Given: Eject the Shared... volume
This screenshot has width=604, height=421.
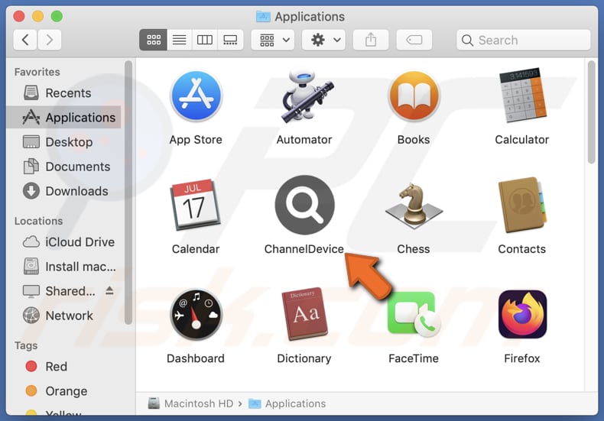Looking at the screenshot, I should pyautogui.click(x=109, y=290).
